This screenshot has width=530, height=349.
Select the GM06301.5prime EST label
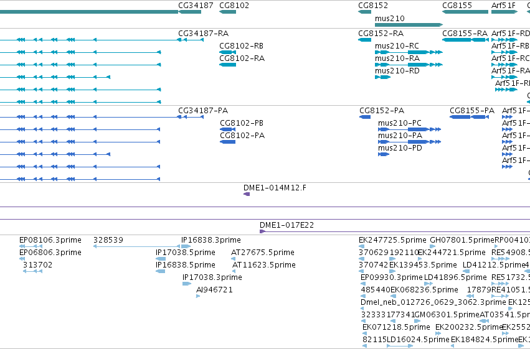[447, 315]
